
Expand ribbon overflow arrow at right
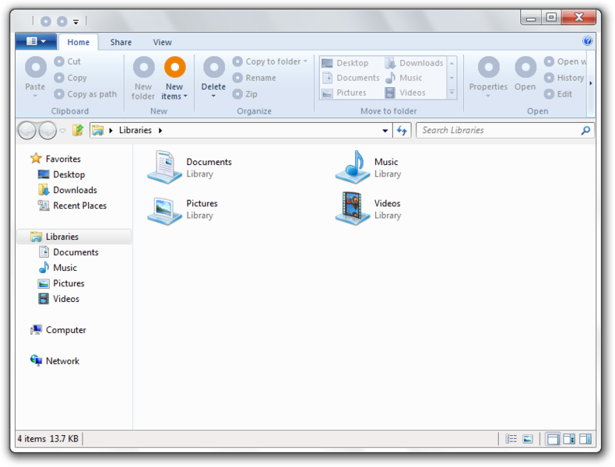(x=591, y=83)
